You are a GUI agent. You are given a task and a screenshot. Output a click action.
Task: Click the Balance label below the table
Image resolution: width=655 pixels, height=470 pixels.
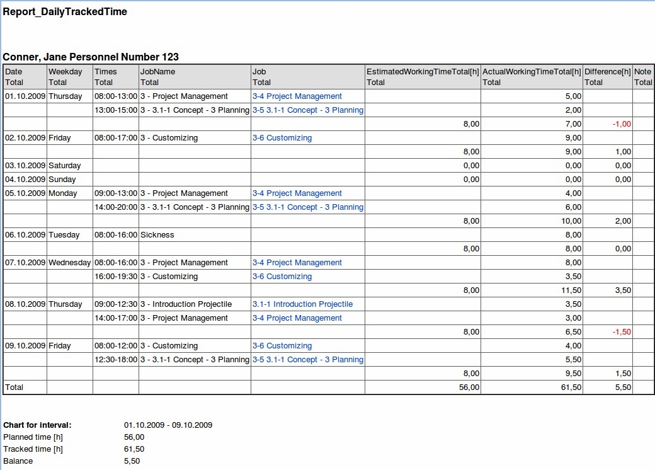(x=18, y=461)
